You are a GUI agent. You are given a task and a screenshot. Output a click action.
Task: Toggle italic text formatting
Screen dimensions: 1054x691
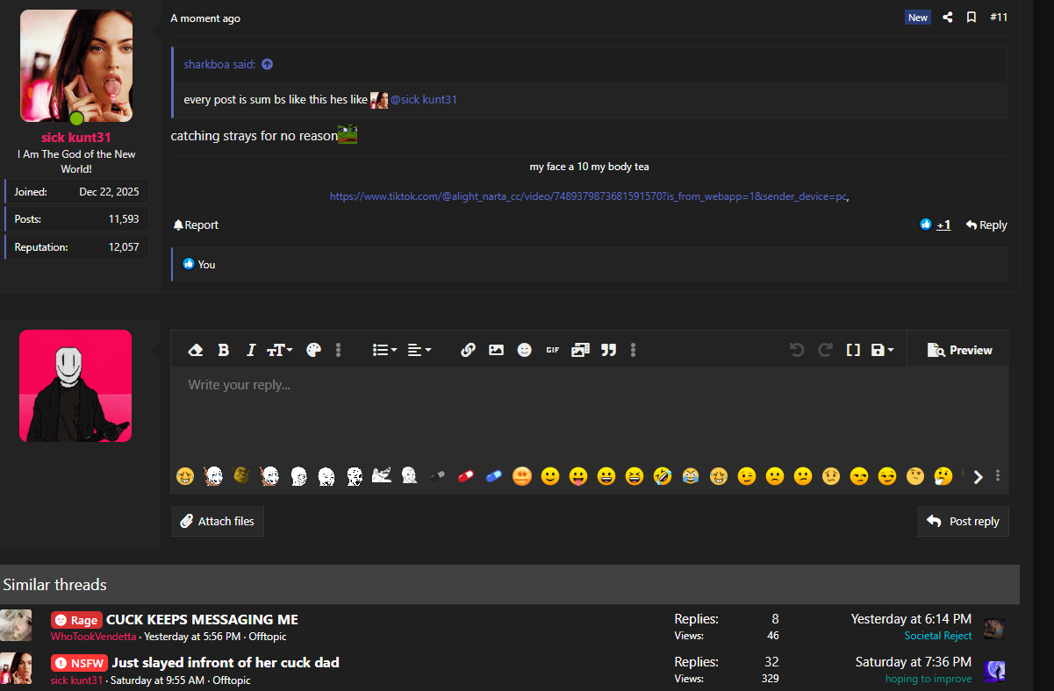pos(251,350)
